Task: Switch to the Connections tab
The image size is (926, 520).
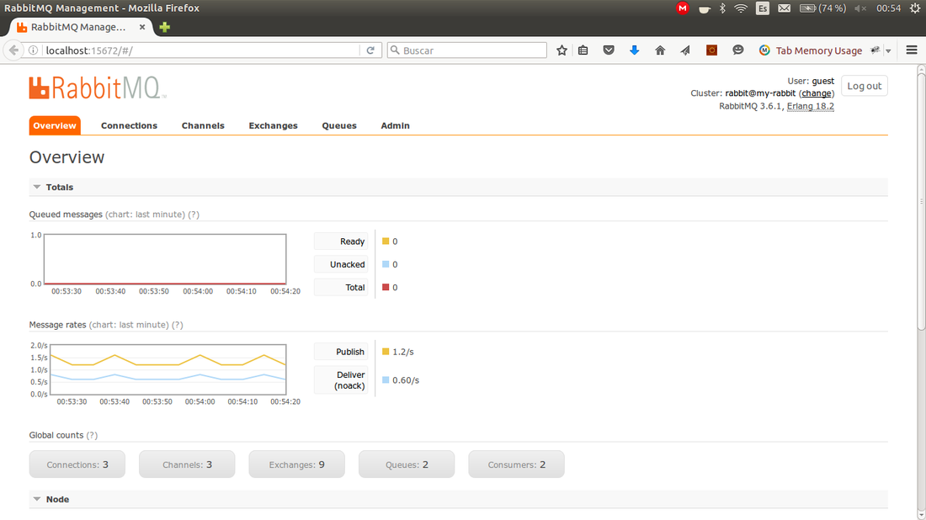Action: click(x=129, y=125)
